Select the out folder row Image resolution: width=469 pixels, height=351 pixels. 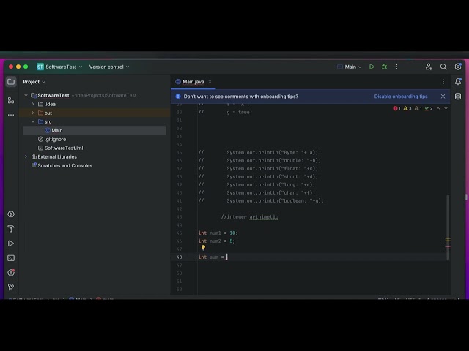(x=95, y=113)
